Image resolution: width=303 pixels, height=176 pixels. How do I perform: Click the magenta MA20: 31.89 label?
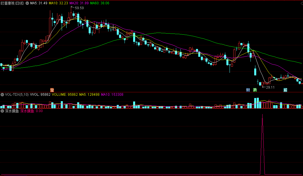tap(79, 3)
